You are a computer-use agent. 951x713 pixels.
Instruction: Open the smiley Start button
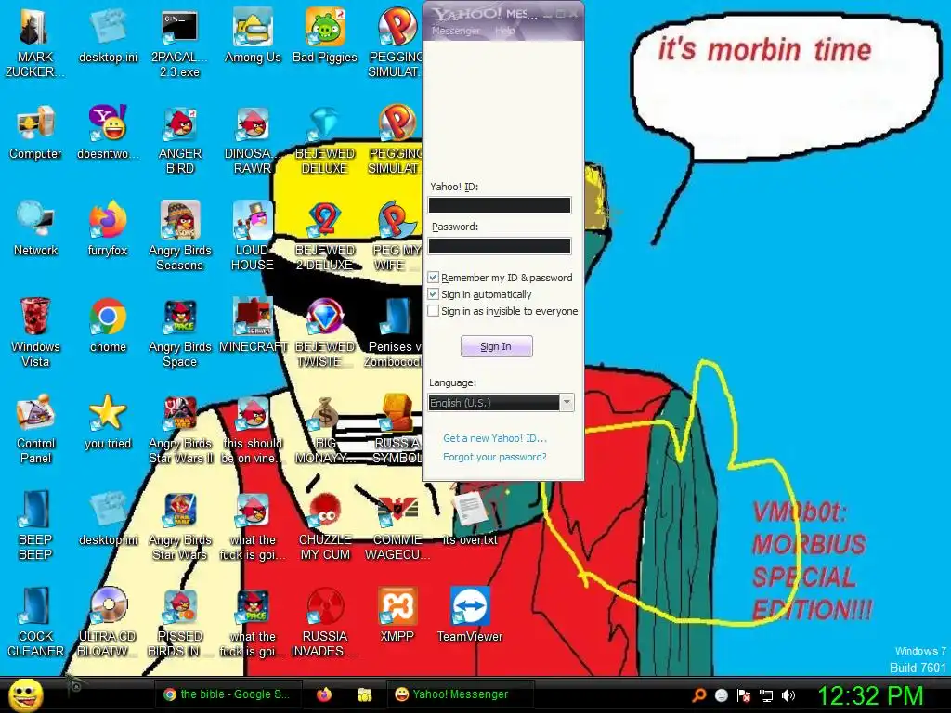25,694
